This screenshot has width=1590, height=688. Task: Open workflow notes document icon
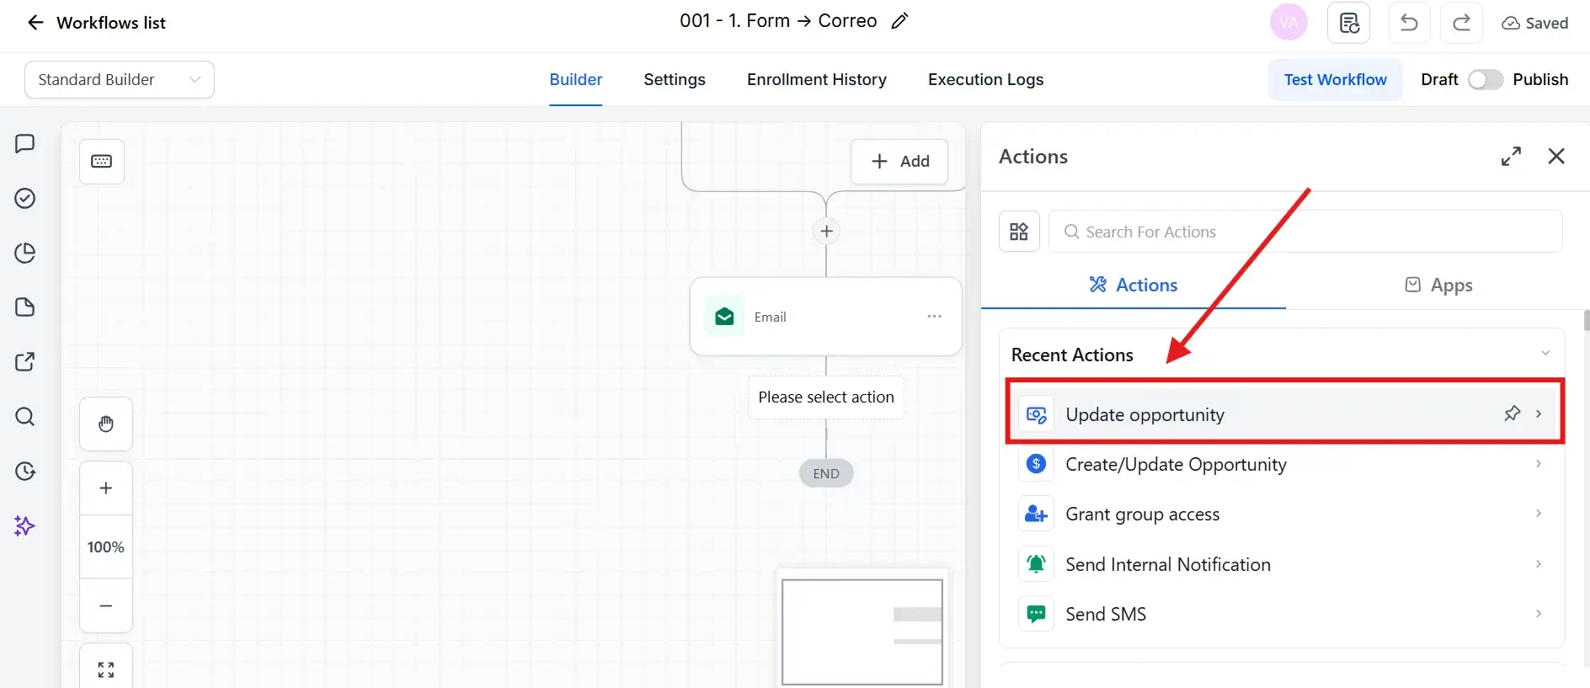click(1349, 23)
